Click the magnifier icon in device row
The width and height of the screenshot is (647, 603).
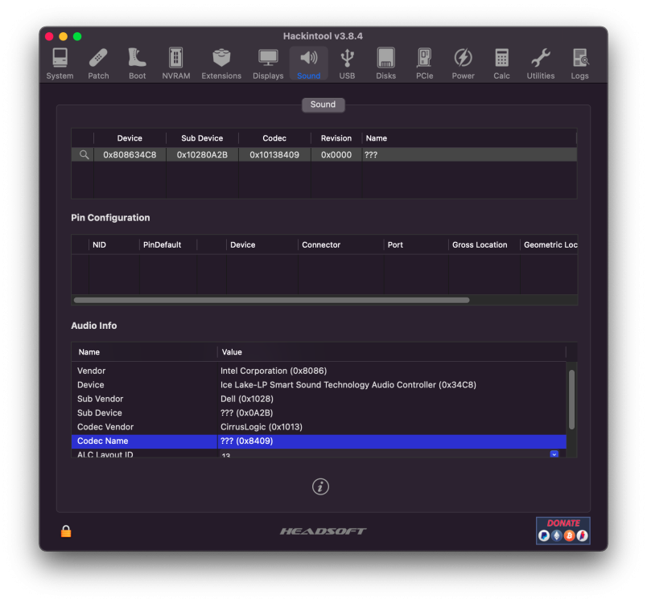pos(84,154)
